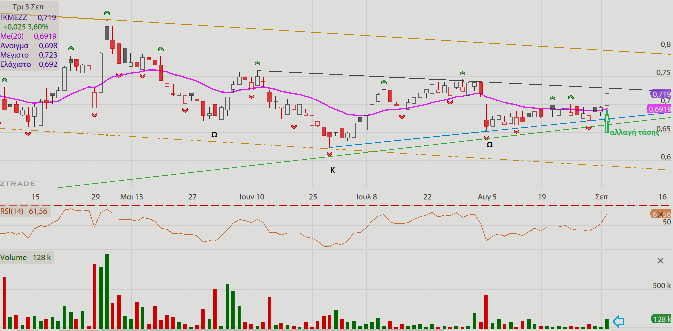This screenshot has width=673, height=331.
Task: Click the magenta 0,6919 moving average tag
Action: click(659, 109)
